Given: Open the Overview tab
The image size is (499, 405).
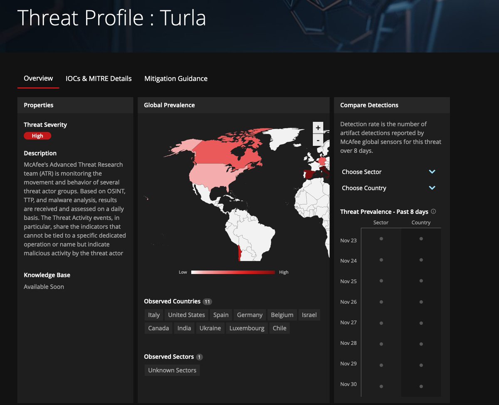Looking at the screenshot, I should pos(38,78).
